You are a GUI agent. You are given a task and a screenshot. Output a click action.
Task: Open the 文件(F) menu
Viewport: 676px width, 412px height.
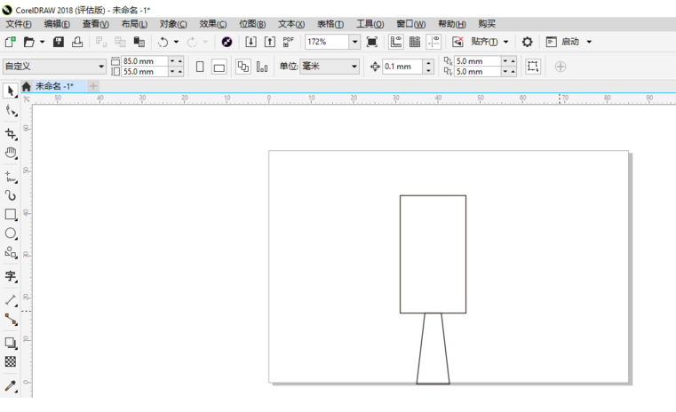pyautogui.click(x=19, y=24)
